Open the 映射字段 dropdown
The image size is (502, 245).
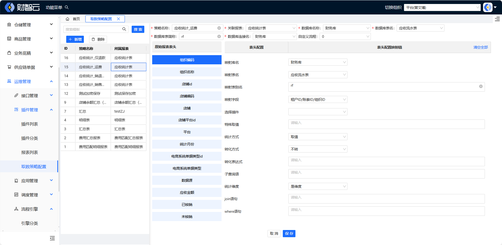click(x=317, y=100)
